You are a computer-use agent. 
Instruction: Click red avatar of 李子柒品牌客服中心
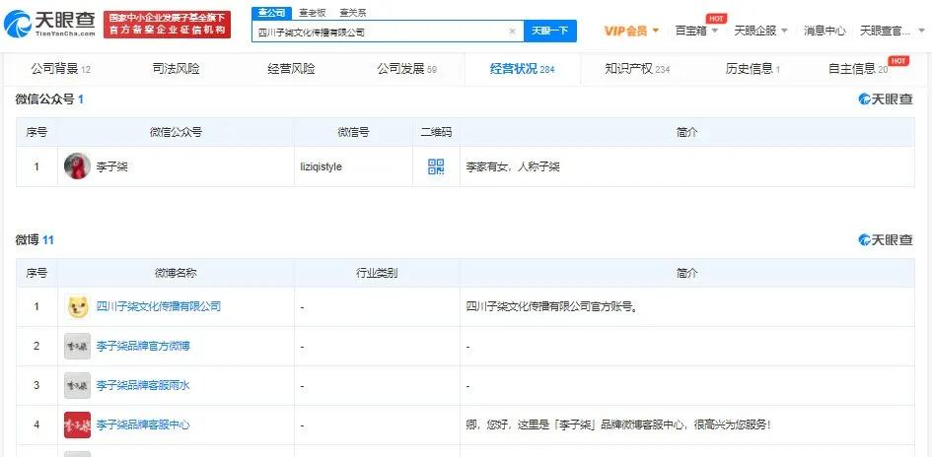[77, 424]
